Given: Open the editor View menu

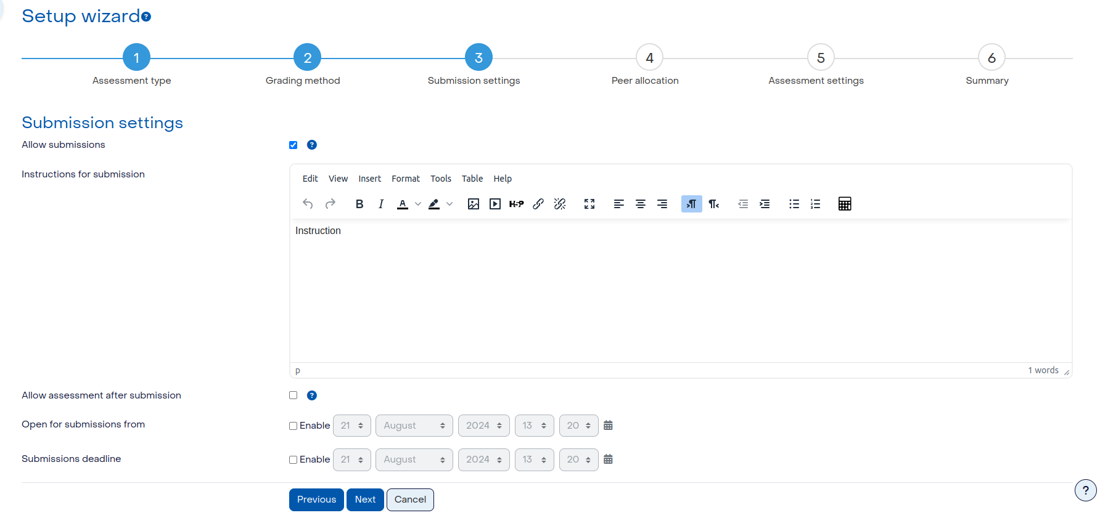Looking at the screenshot, I should pos(338,179).
